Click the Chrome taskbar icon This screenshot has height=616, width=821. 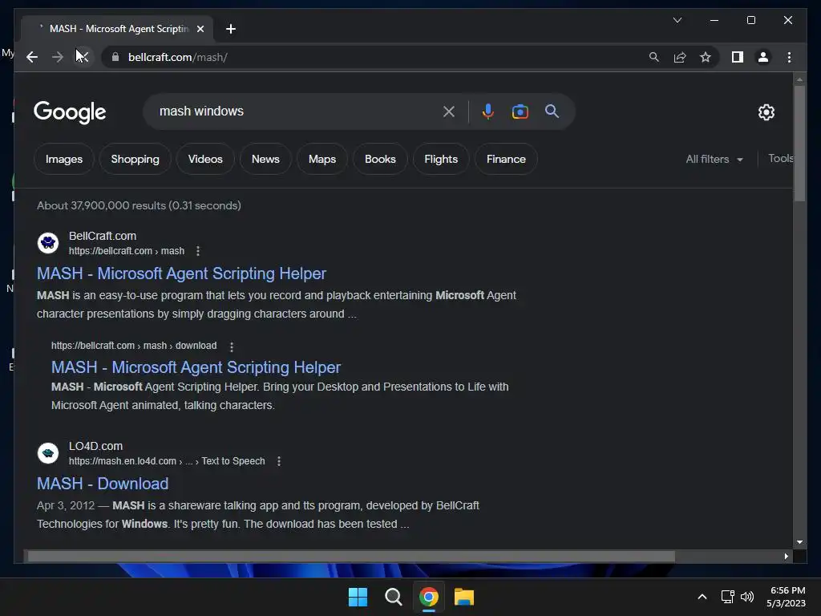tap(429, 597)
